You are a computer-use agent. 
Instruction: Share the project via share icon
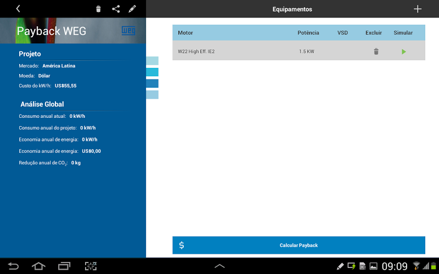click(116, 9)
